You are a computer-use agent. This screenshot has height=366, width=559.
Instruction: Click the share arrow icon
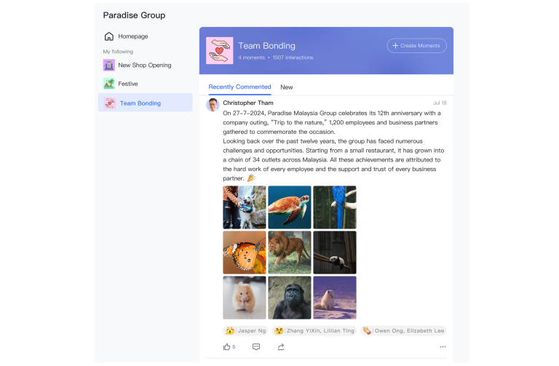281,347
